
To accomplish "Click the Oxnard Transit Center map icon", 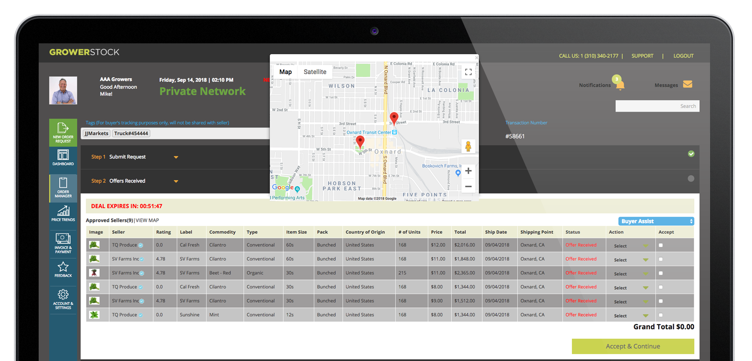I will point(394,132).
